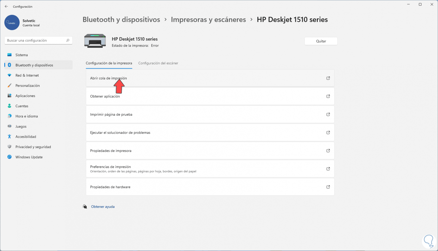Go to Red & Internet settings
The height and width of the screenshot is (251, 438).
[x=38, y=75]
